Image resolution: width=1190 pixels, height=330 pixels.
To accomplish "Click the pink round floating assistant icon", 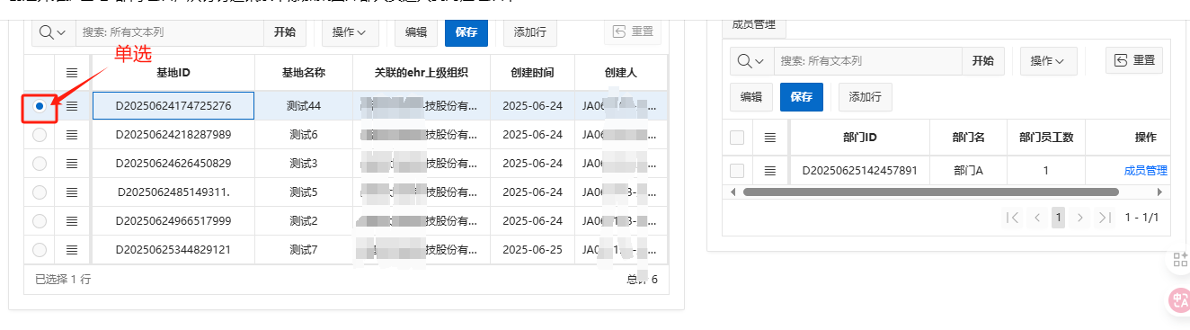I will tap(1179, 300).
